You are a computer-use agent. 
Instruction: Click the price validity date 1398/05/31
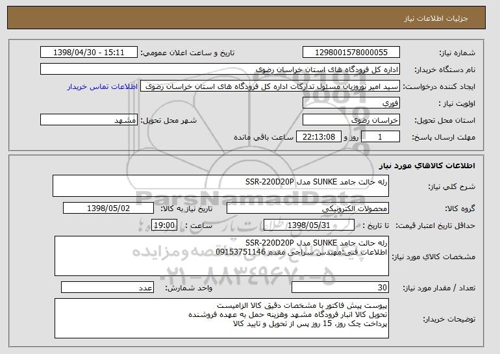[x=309, y=225]
